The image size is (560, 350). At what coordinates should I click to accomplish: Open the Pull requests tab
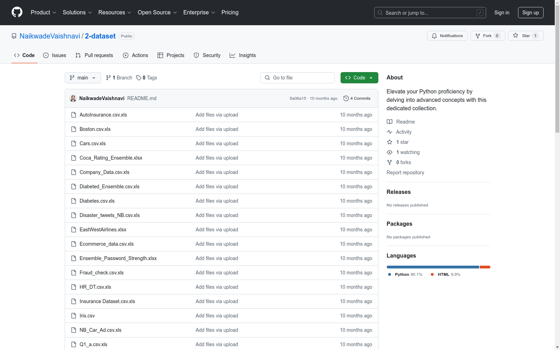pos(94,55)
